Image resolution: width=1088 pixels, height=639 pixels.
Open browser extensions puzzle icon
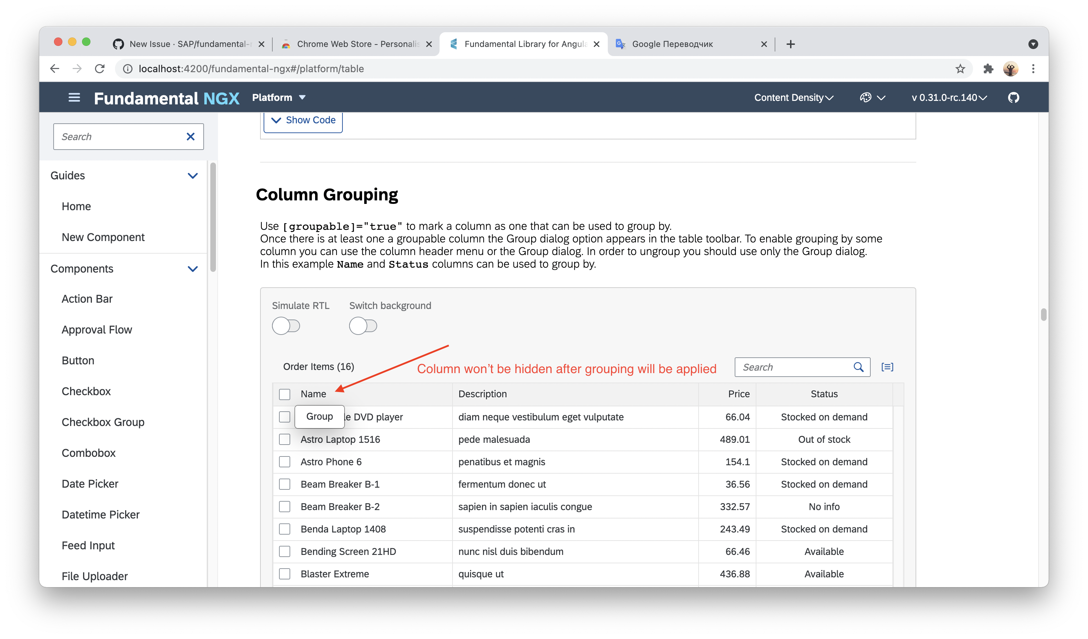pos(988,69)
